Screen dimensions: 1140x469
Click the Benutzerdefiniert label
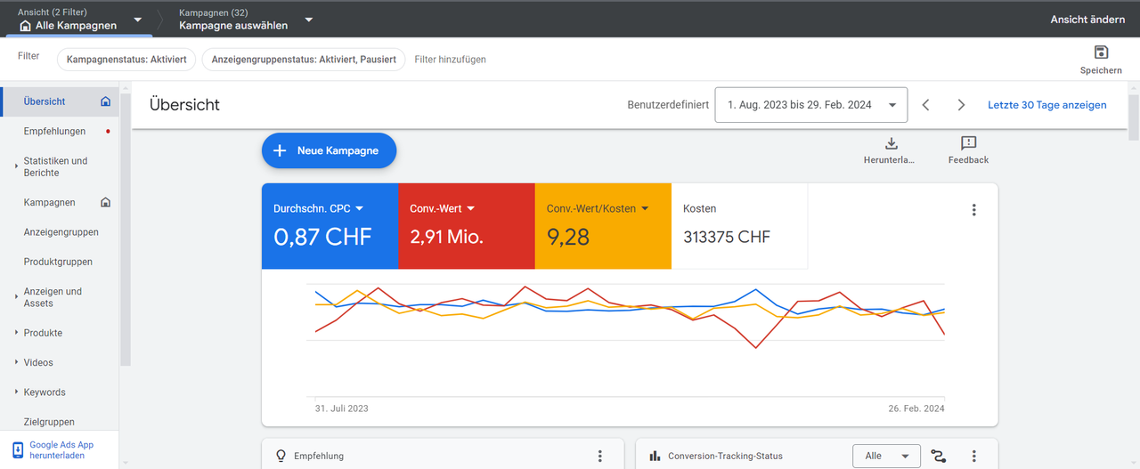668,105
